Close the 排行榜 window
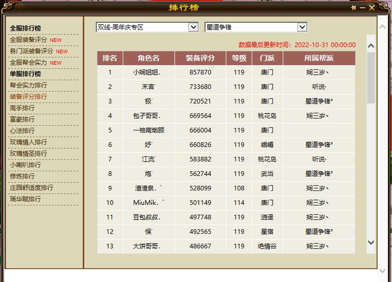 (x=371, y=8)
